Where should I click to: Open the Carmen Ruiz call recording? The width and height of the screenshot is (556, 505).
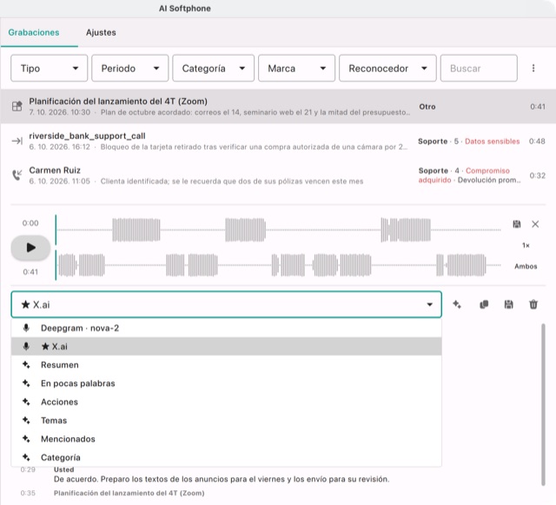point(278,176)
